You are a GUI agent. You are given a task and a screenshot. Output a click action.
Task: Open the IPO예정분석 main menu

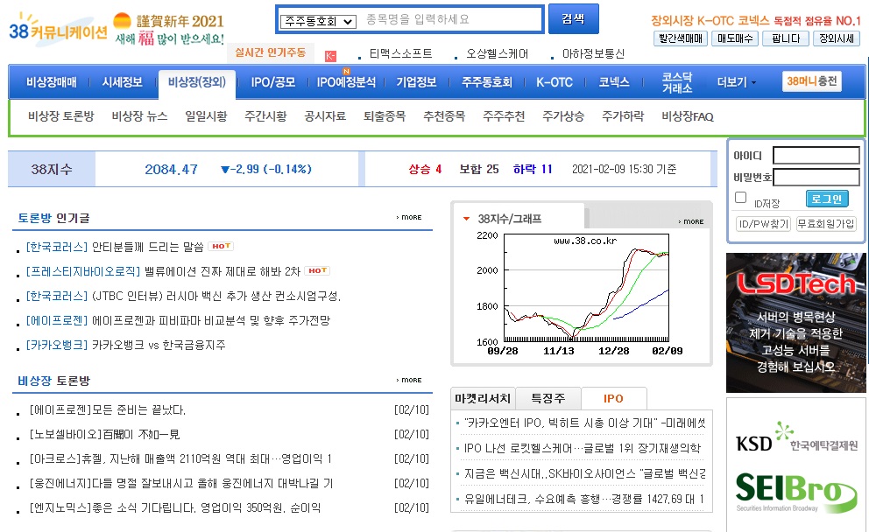coord(346,82)
